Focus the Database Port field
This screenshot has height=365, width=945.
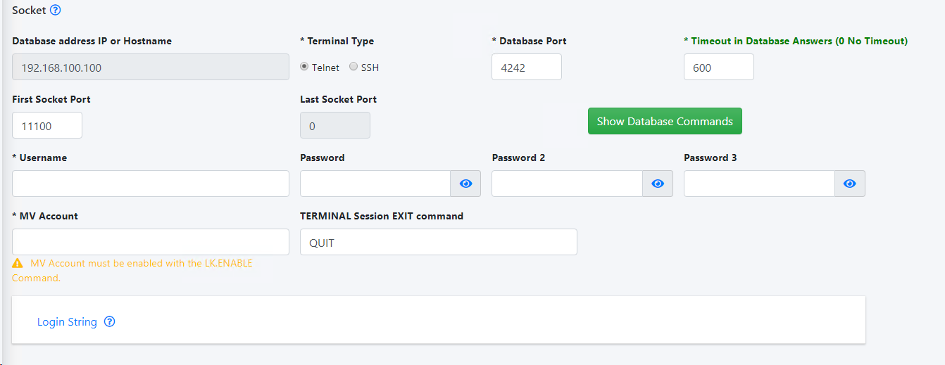point(527,67)
